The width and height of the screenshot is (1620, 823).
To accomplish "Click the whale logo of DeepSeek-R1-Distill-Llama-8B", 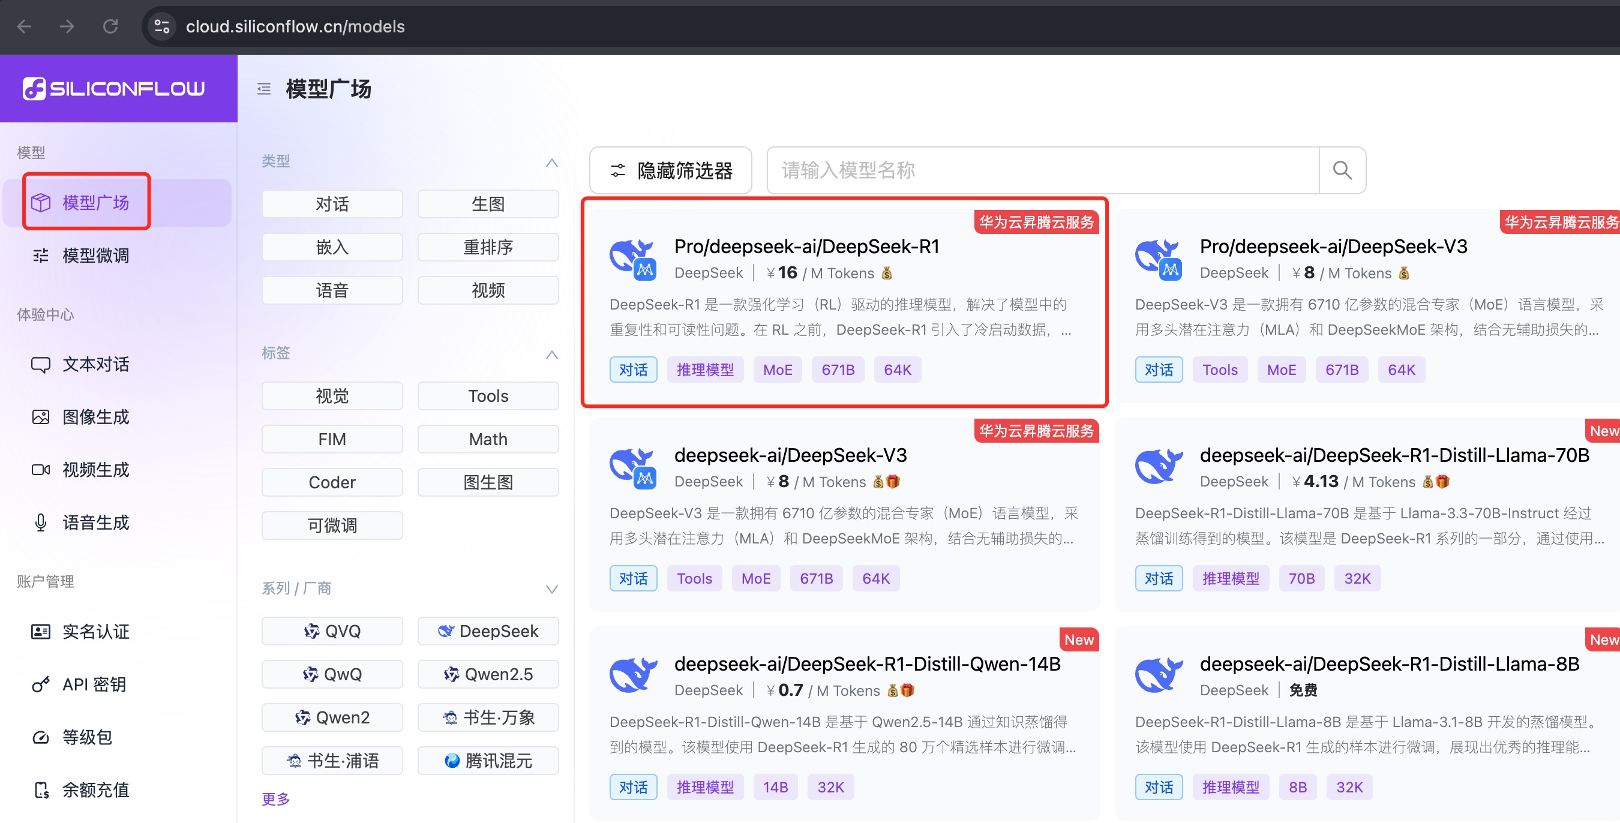I will (1159, 675).
